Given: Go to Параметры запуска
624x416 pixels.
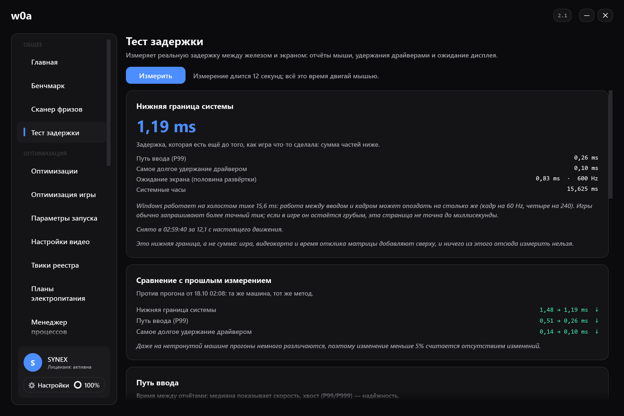Looking at the screenshot, I should pos(62,218).
